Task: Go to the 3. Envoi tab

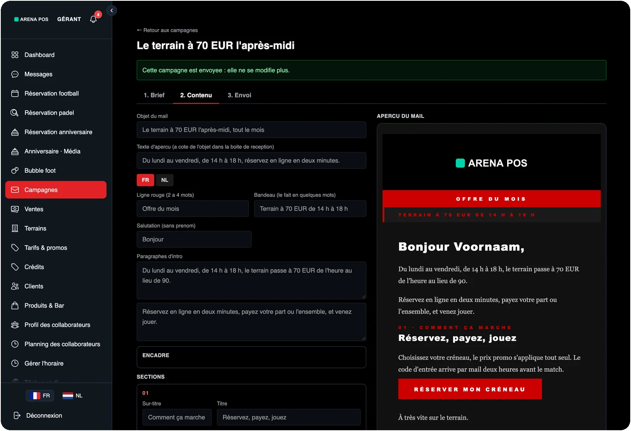Action: 239,95
